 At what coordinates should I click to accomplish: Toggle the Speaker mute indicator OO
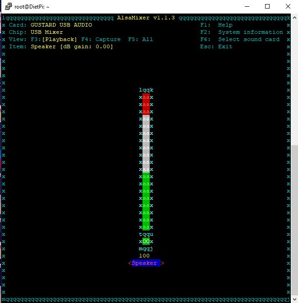pos(146,241)
